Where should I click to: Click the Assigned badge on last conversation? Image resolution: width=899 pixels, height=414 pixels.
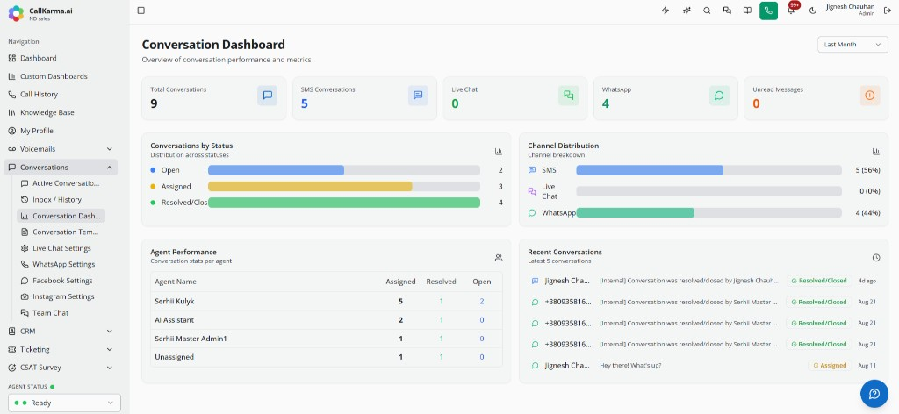[x=830, y=365]
